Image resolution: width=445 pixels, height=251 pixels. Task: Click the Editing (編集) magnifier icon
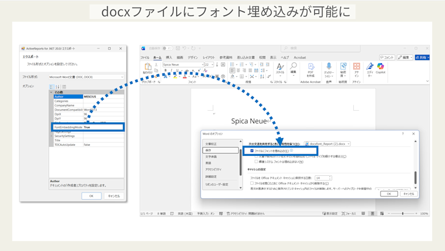(293, 66)
